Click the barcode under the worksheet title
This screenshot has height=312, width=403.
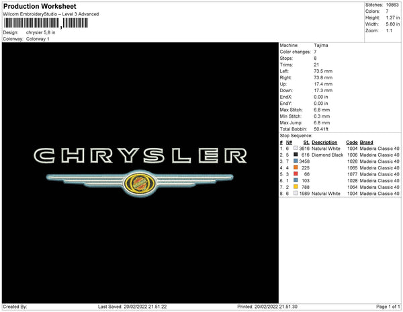(x=46, y=23)
